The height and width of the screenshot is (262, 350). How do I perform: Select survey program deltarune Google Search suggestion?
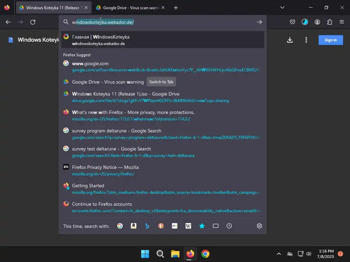tap(162, 134)
